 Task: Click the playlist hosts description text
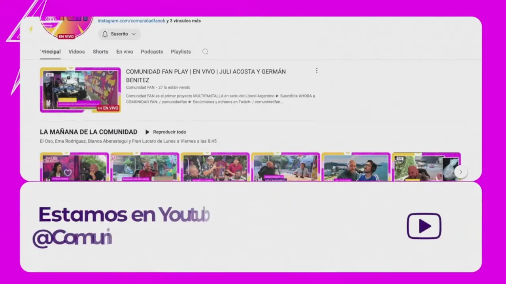tap(128, 141)
